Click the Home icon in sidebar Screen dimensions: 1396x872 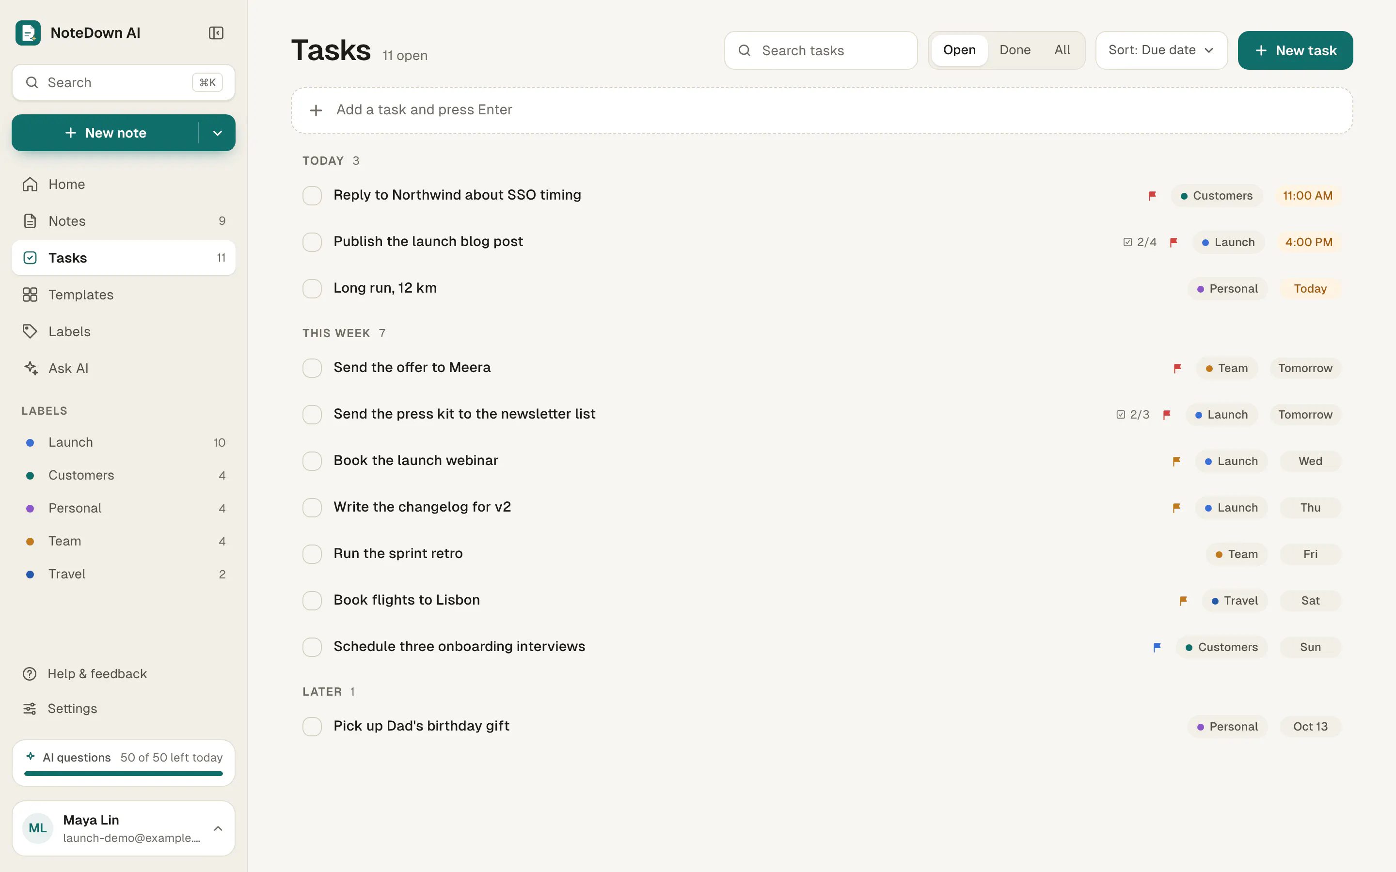coord(30,184)
